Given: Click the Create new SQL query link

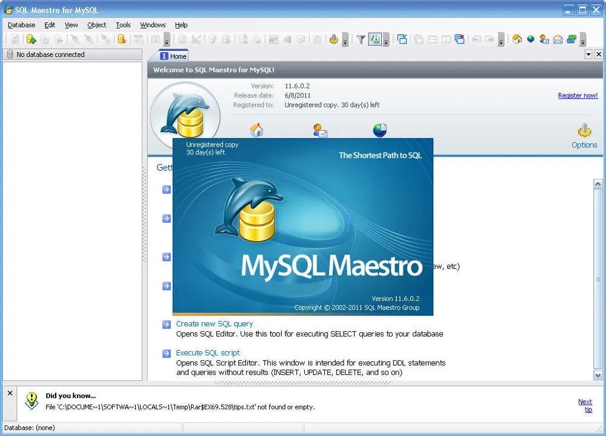Looking at the screenshot, I should tap(215, 323).
